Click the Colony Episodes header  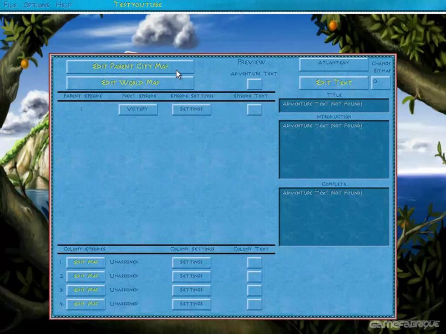click(x=84, y=249)
